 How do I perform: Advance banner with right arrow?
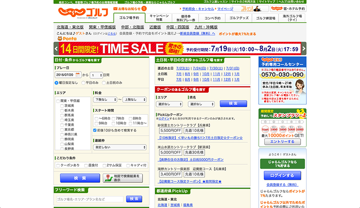click(304, 49)
